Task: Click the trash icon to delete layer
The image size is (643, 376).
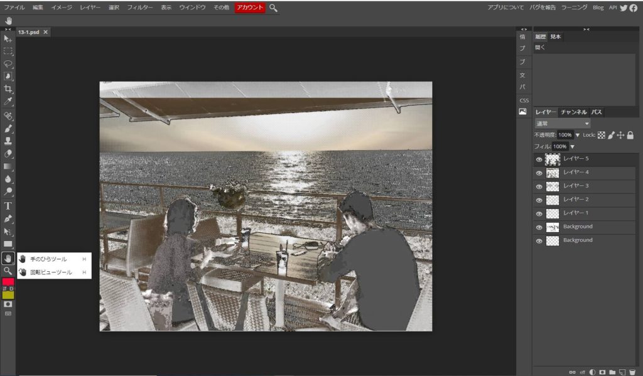Action: pyautogui.click(x=632, y=372)
